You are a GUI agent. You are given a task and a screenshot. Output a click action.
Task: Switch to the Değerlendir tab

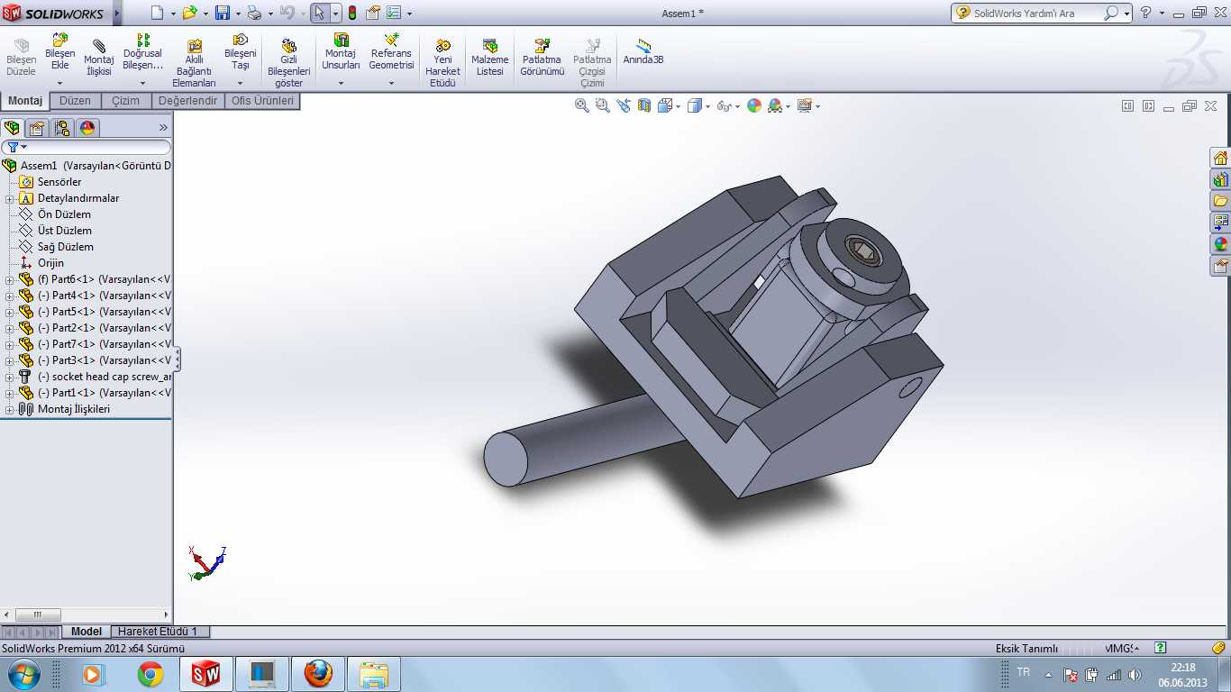pyautogui.click(x=188, y=101)
